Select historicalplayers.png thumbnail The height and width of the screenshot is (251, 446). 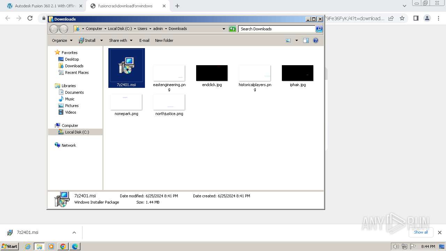click(255, 73)
